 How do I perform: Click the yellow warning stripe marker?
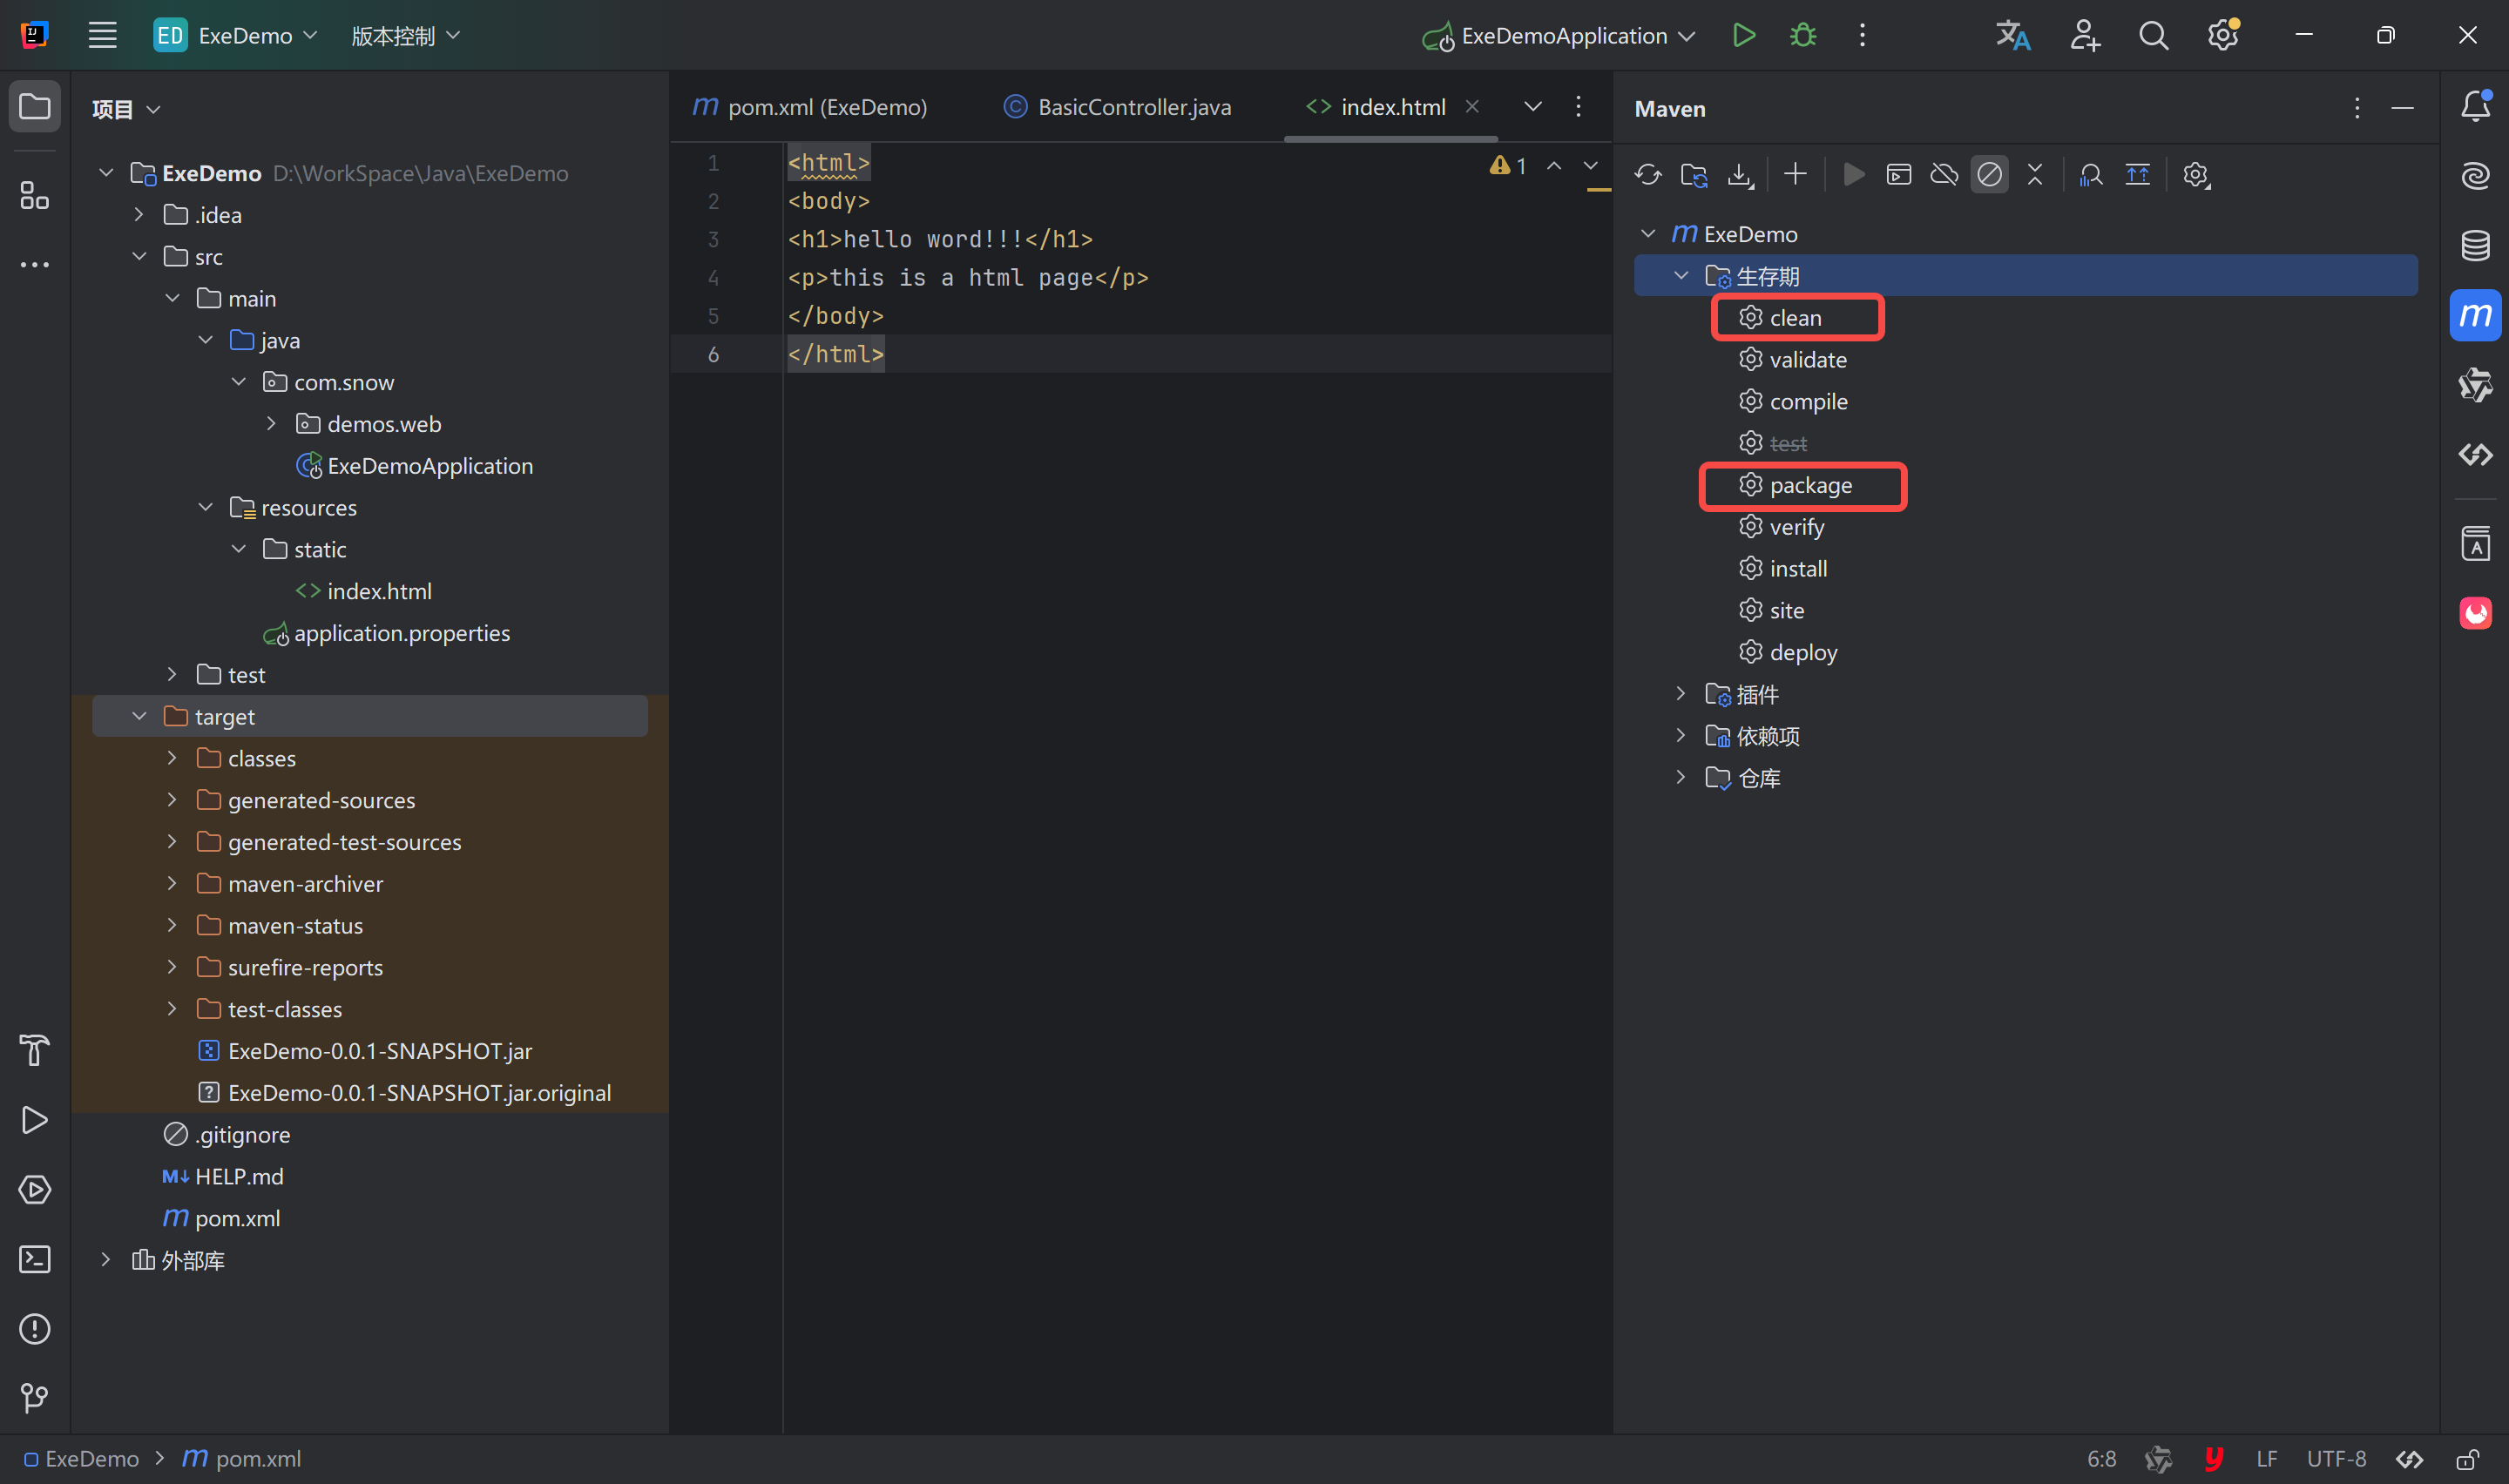tap(1598, 189)
